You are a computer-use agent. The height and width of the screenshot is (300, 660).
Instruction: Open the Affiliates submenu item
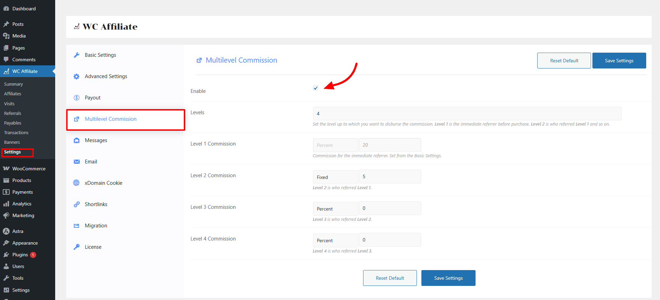pos(13,94)
